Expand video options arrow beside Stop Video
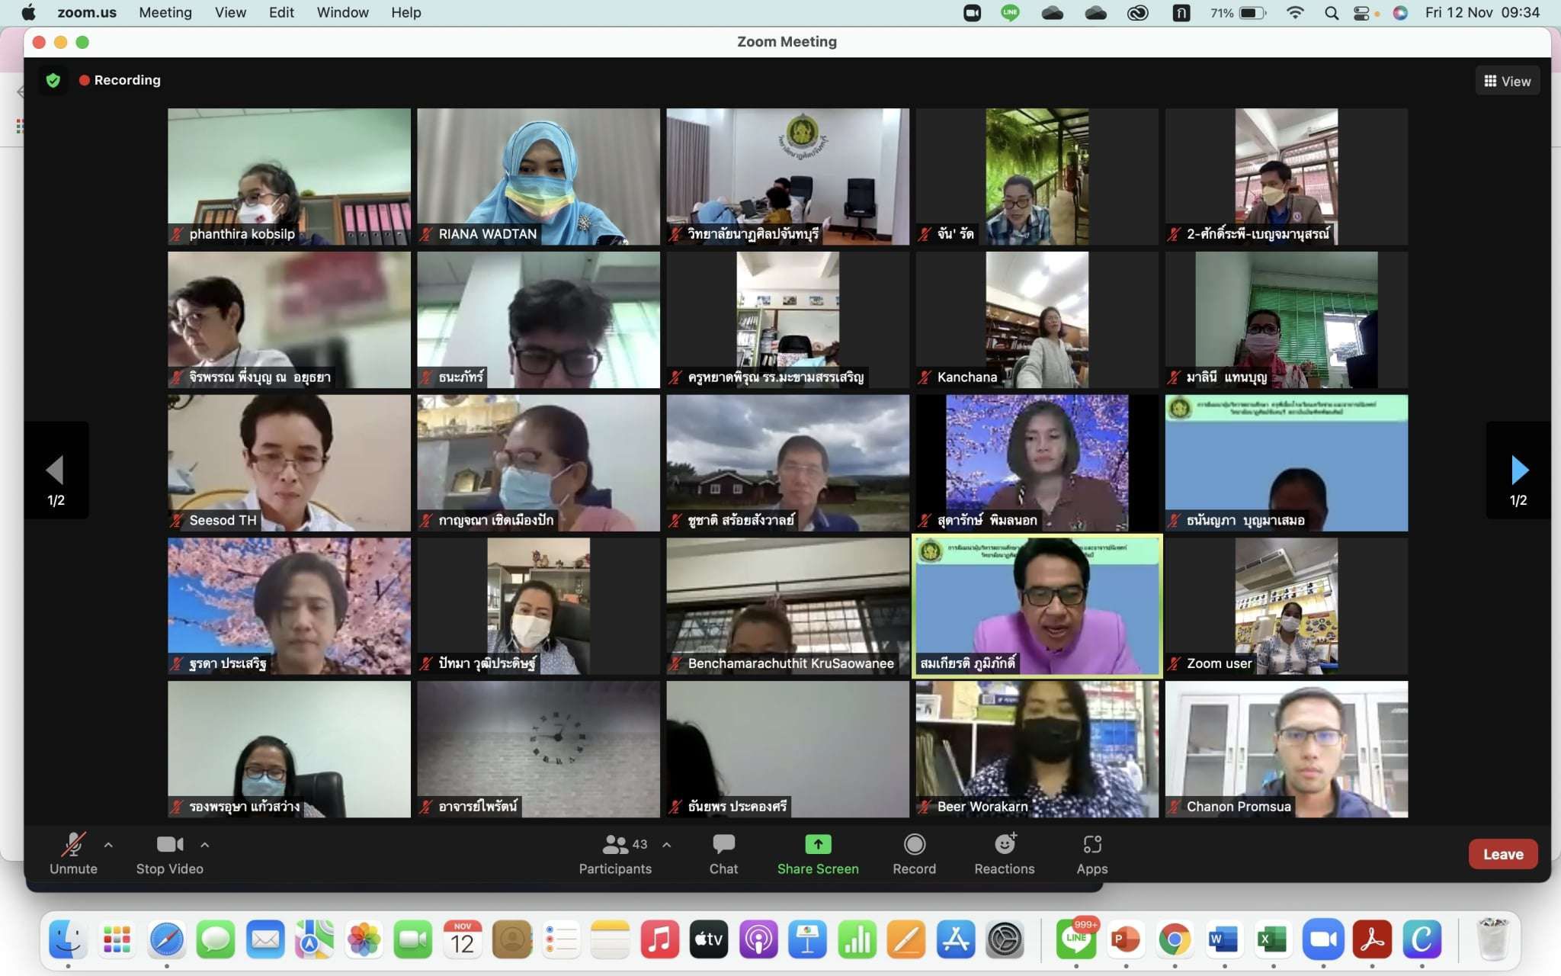 coord(204,845)
